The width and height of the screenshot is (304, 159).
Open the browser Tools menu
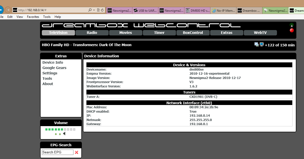click(x=47, y=17)
